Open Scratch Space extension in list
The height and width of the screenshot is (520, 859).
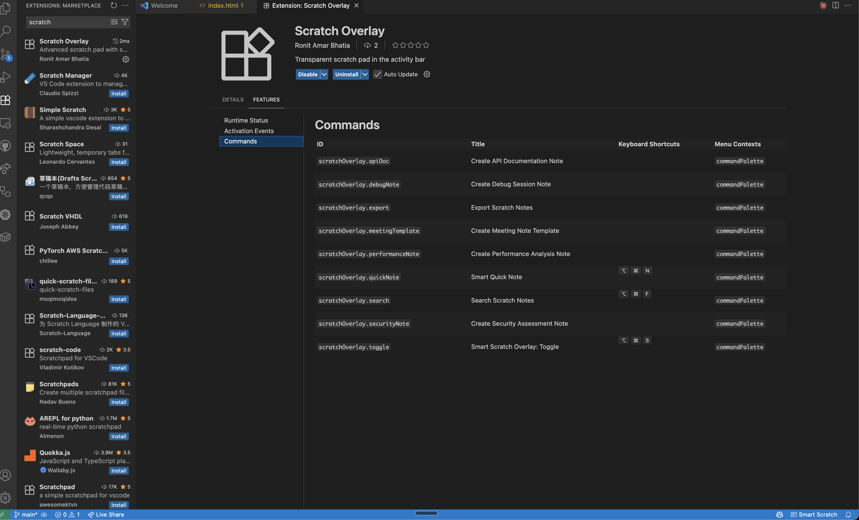click(x=77, y=153)
